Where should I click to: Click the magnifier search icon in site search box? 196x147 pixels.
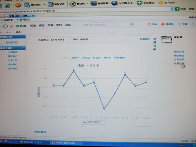coord(132,24)
